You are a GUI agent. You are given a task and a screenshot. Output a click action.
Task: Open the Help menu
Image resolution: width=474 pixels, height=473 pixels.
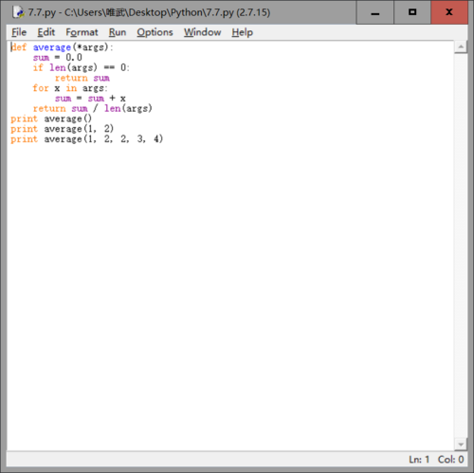pos(243,32)
